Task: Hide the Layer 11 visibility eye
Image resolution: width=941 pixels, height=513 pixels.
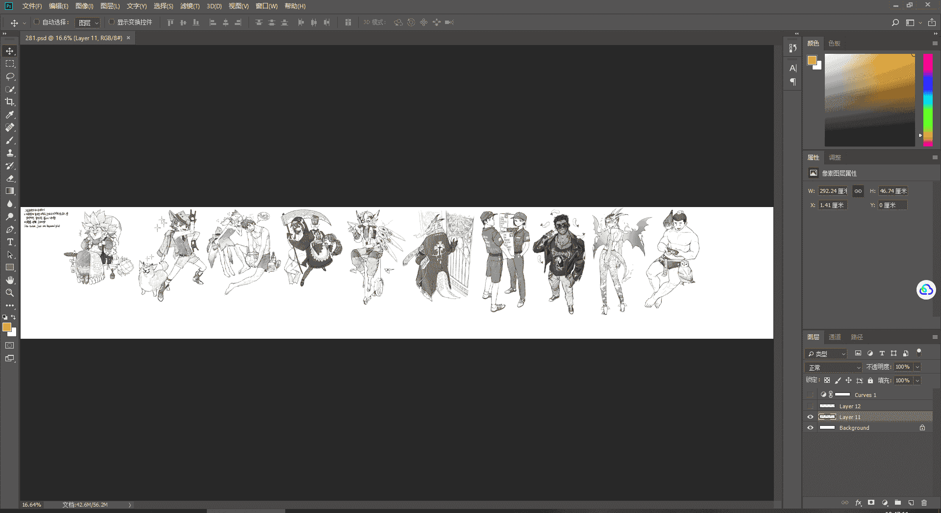Action: coord(810,417)
